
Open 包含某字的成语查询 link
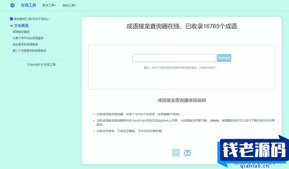point(25,44)
